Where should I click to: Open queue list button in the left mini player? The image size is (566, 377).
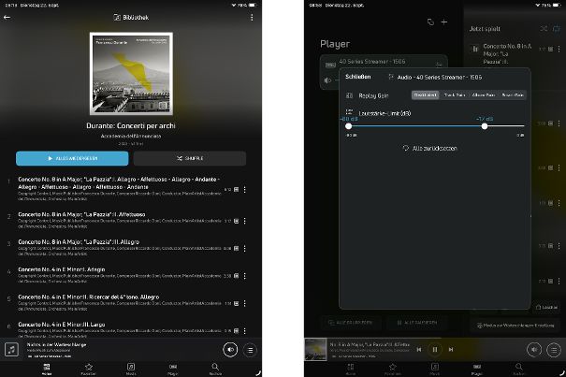(x=250, y=350)
